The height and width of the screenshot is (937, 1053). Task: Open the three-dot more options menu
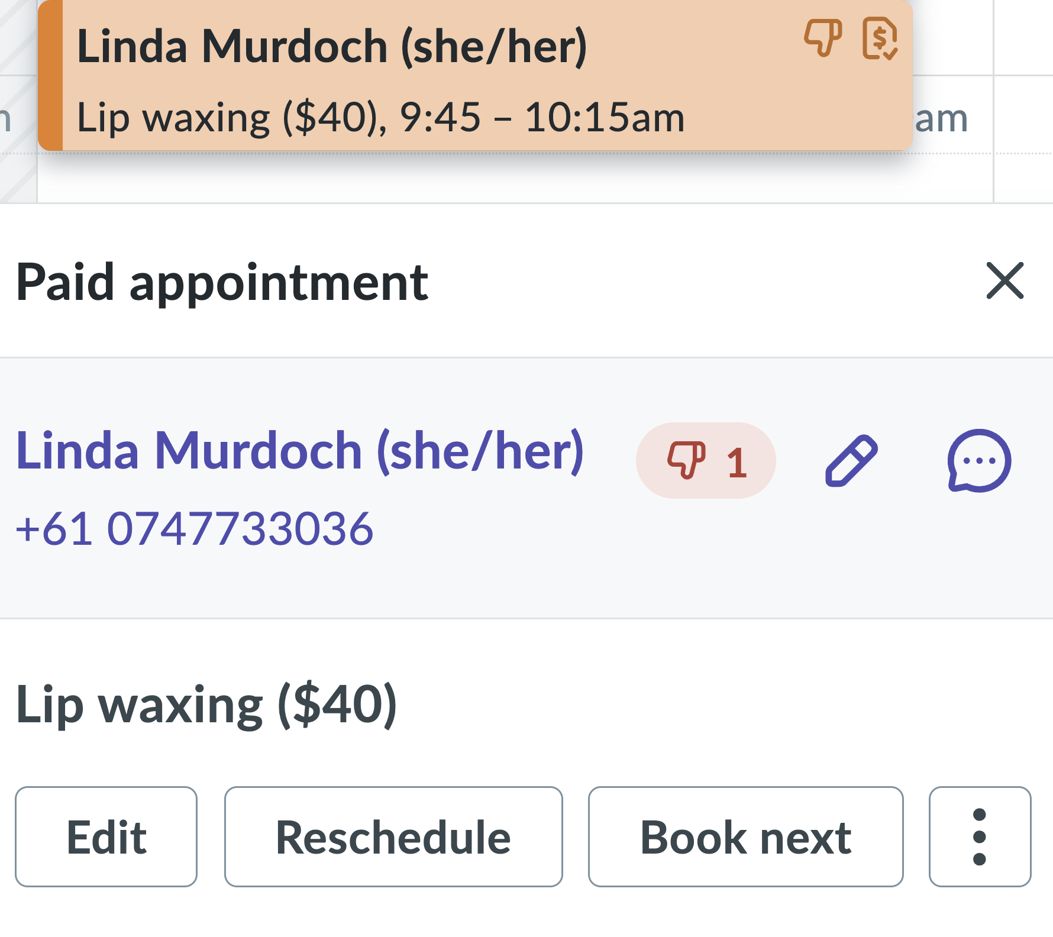(x=980, y=836)
